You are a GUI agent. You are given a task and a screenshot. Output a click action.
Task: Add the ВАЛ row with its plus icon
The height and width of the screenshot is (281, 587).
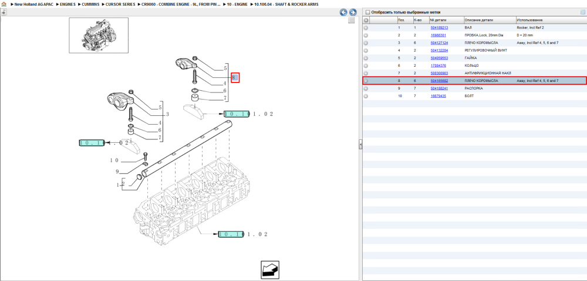(366, 28)
